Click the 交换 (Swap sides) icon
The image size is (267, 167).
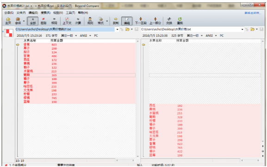(169, 21)
